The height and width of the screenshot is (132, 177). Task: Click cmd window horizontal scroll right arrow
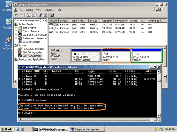[x=155, y=119]
